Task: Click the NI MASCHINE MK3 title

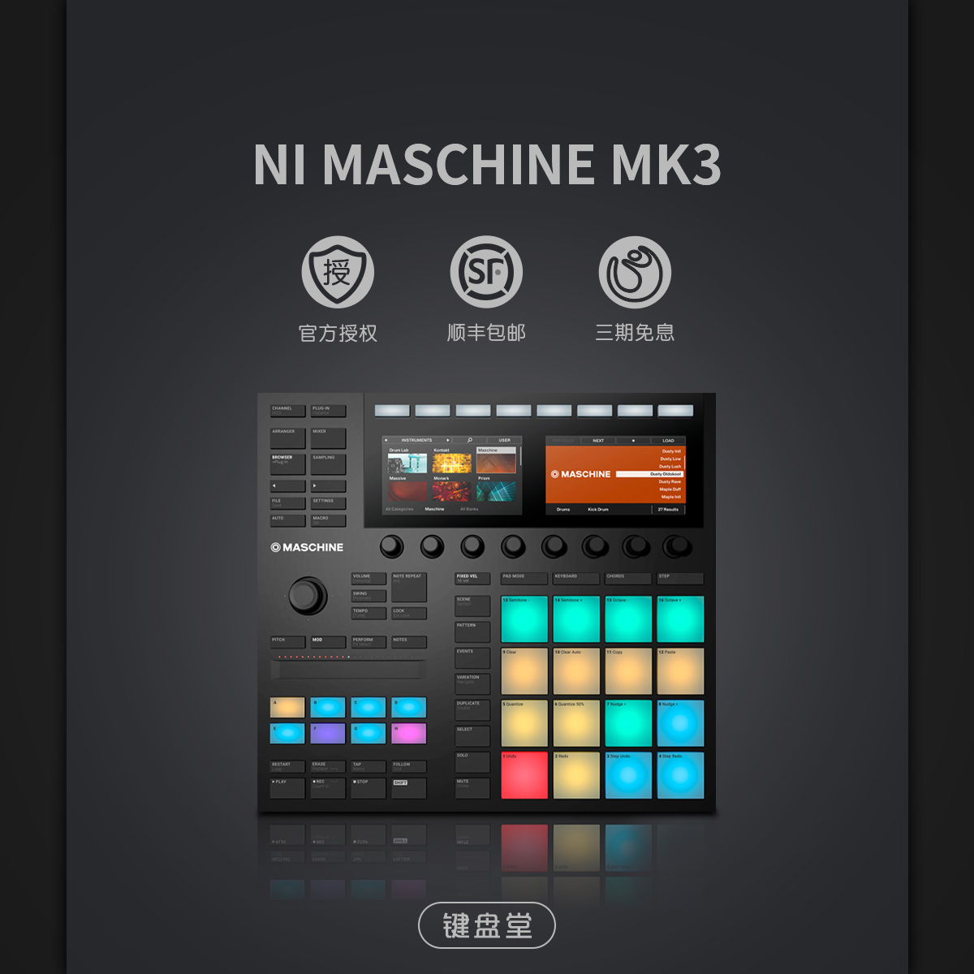Action: point(487,164)
